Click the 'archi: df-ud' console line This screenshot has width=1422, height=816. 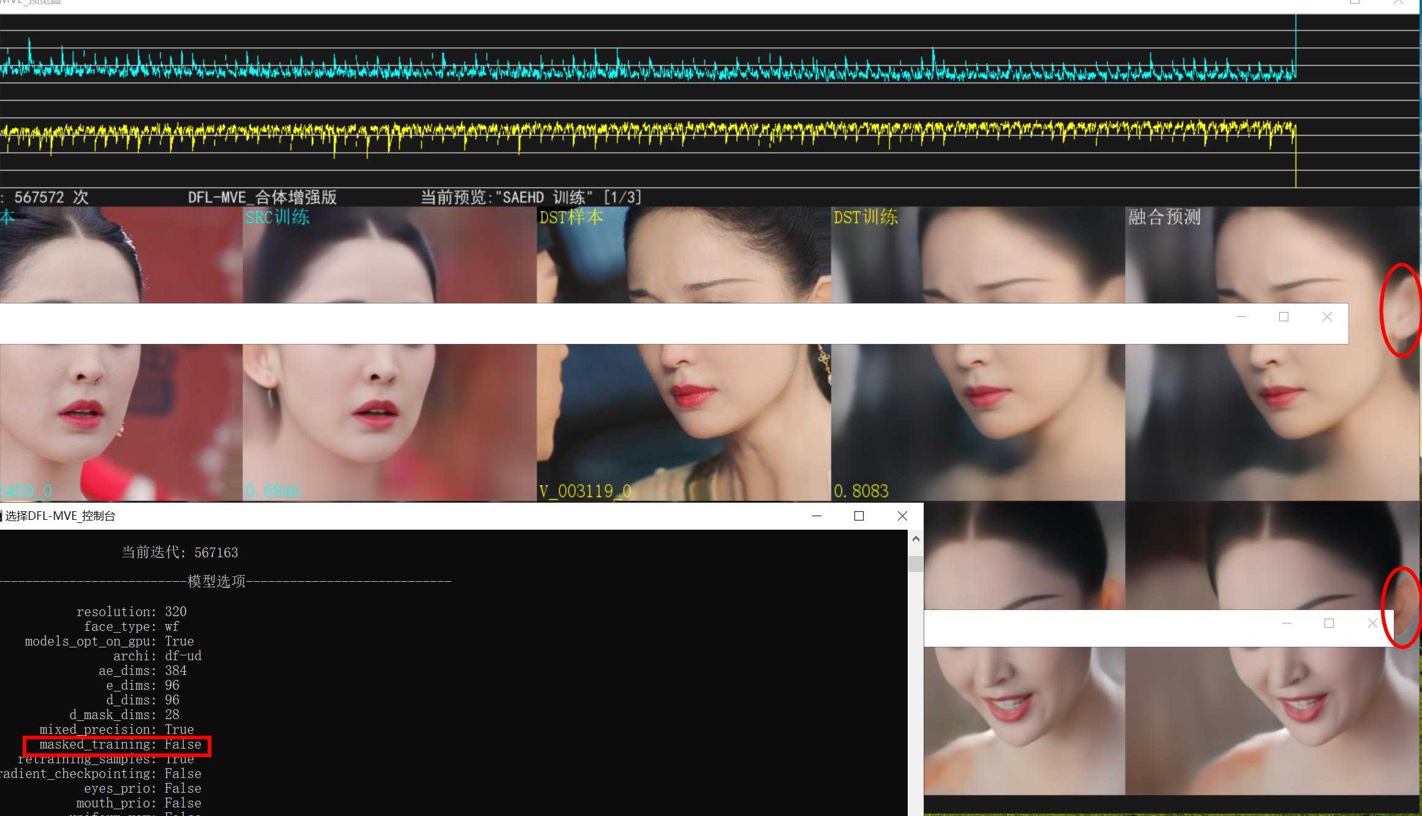click(158, 656)
